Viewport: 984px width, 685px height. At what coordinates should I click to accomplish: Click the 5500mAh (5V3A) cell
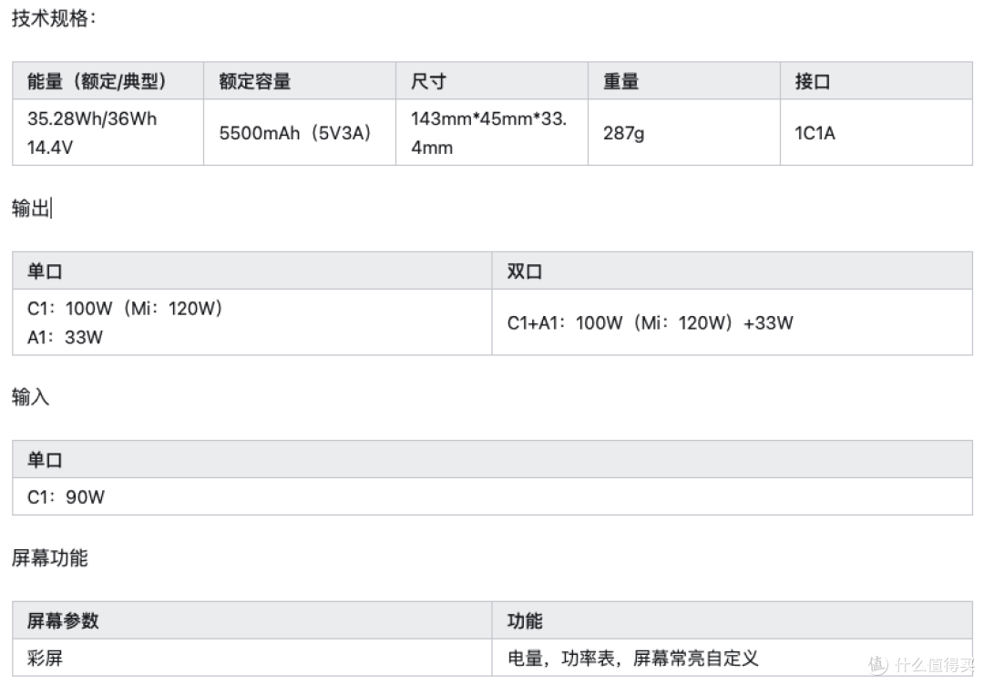click(300, 132)
